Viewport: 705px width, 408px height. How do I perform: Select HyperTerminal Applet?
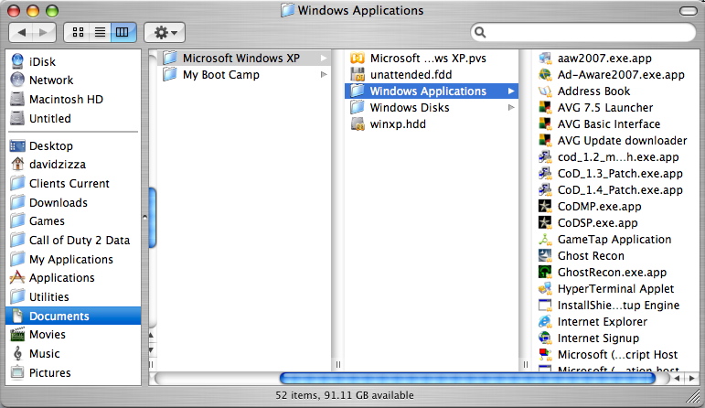[x=616, y=289]
